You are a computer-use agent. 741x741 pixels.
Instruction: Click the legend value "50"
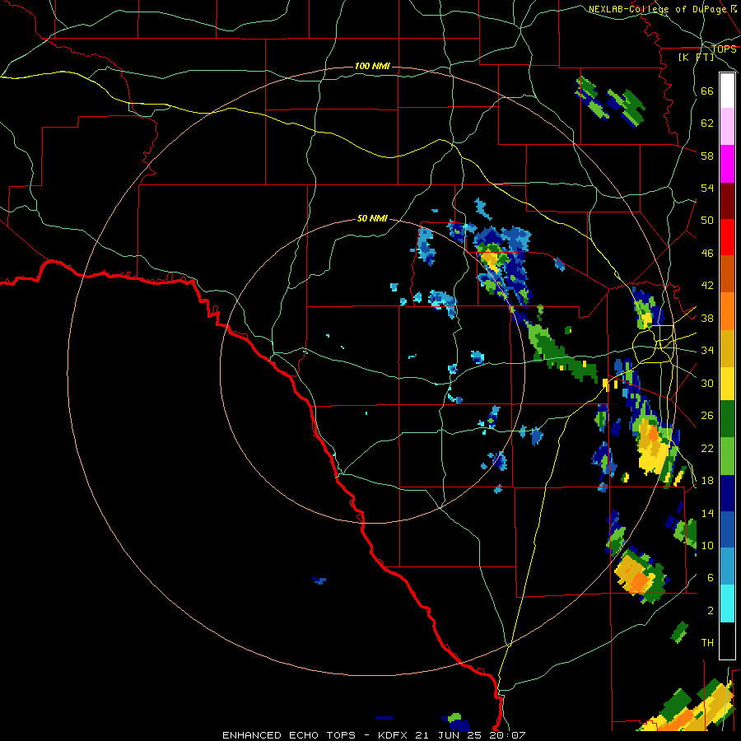coord(707,221)
